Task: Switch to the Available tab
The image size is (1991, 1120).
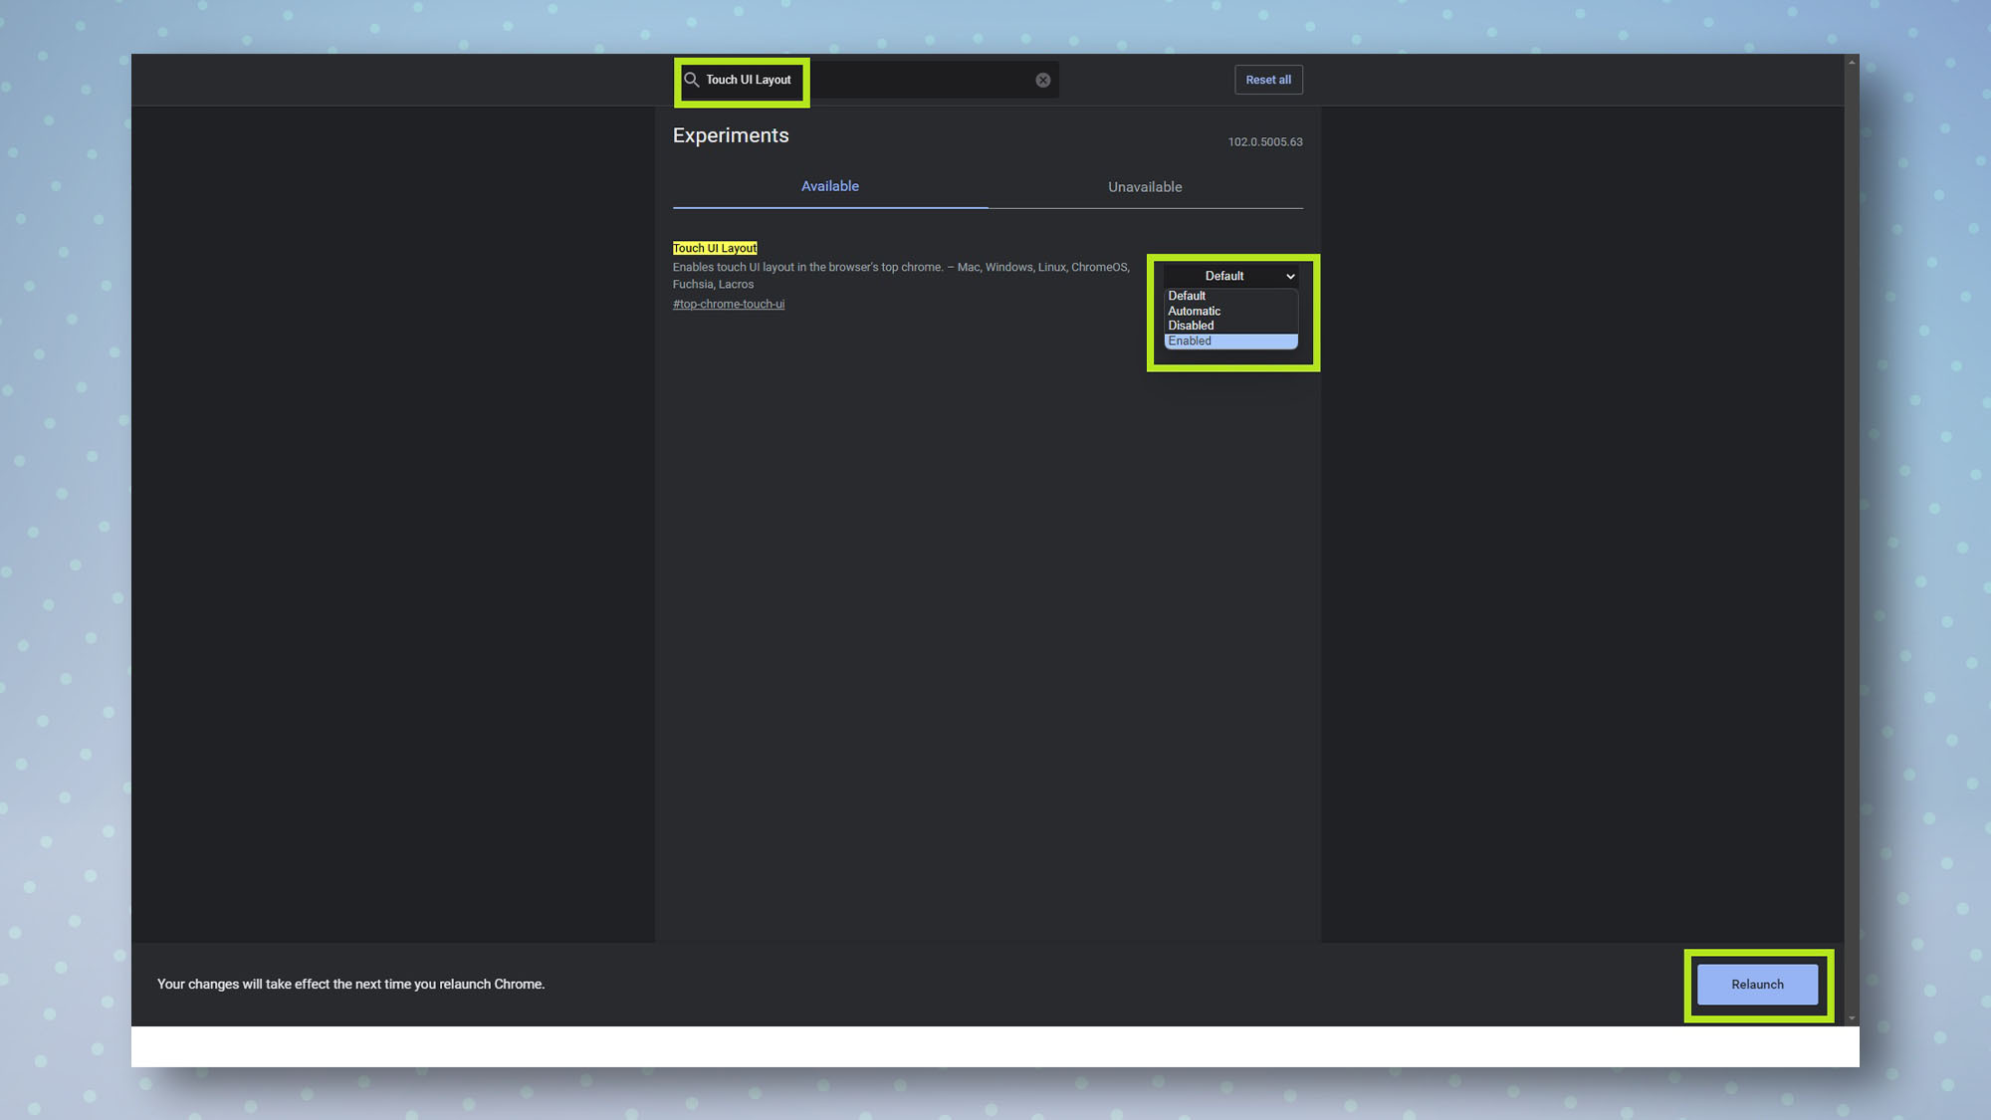Action: tap(828, 186)
